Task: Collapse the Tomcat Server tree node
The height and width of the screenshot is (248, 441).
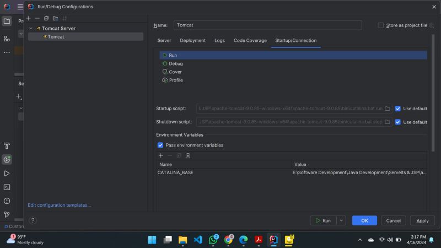Action: tap(31, 29)
